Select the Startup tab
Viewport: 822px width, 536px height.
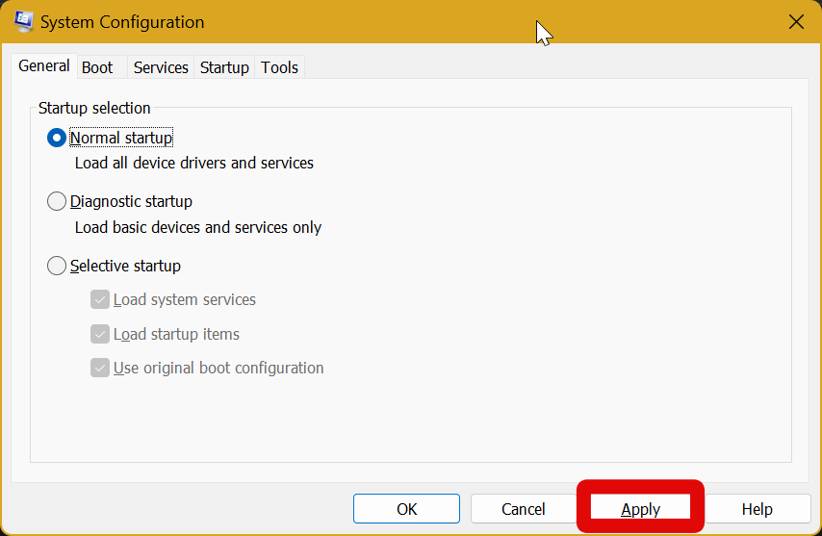224,67
